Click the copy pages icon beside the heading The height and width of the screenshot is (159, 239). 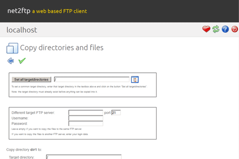pyautogui.click(x=12, y=48)
